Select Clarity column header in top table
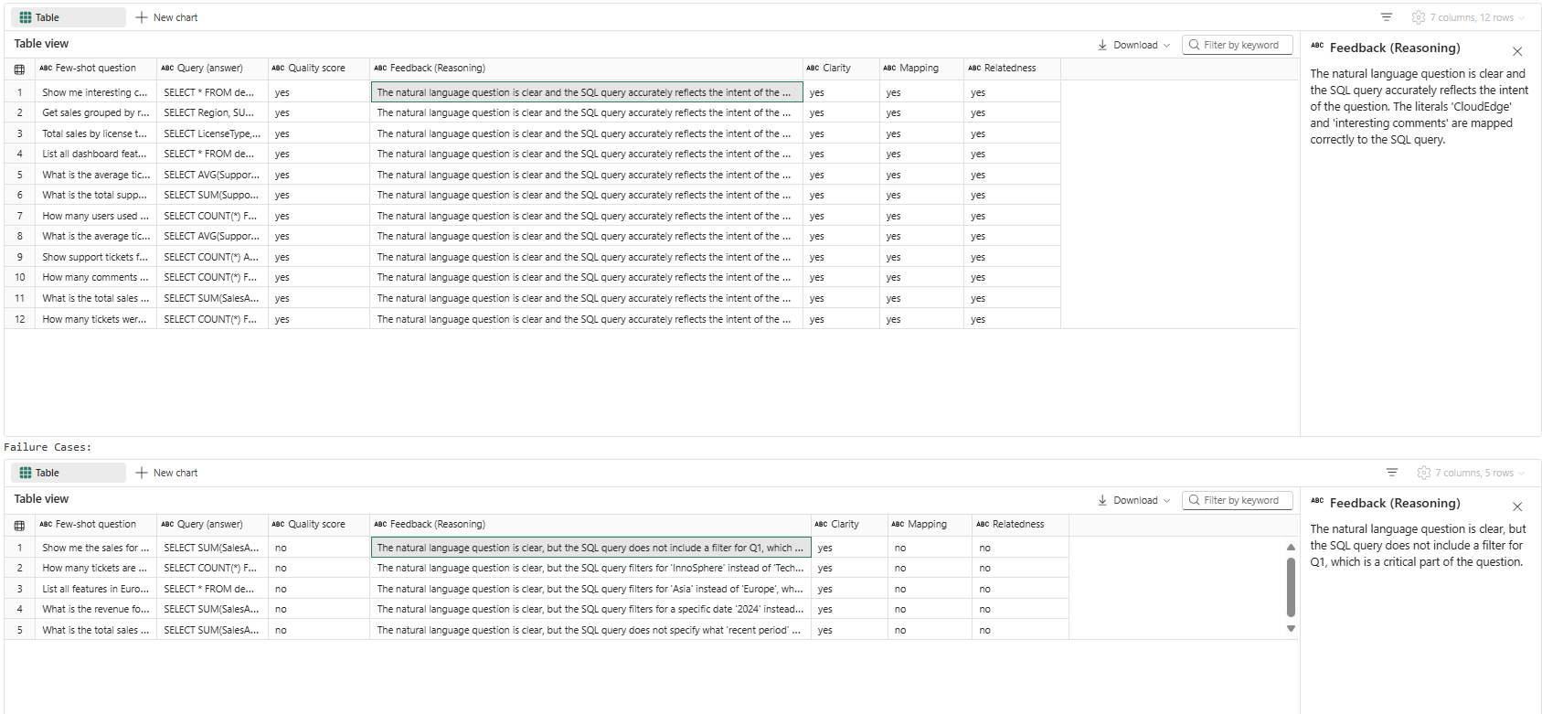The image size is (1542, 714). coord(841,69)
